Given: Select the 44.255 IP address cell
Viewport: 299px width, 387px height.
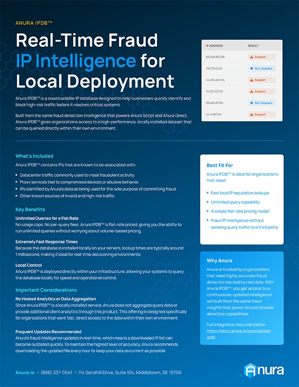Looking at the screenshot, I should [x=215, y=80].
